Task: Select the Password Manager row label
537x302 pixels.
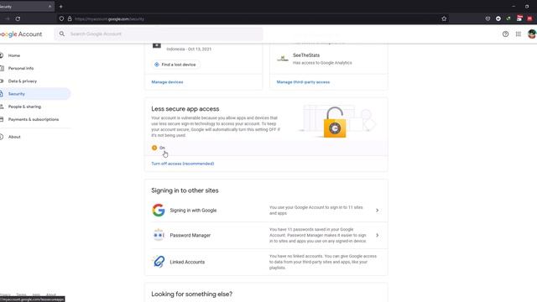Action: (190, 235)
